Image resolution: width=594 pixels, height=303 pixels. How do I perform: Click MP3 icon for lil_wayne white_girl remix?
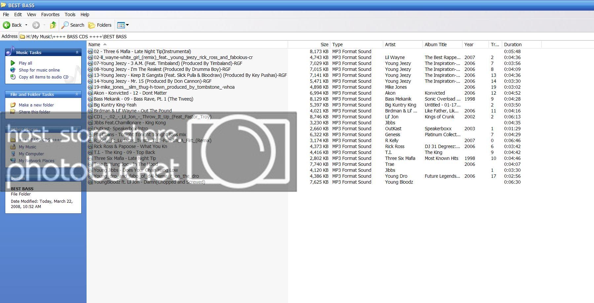(91, 57)
